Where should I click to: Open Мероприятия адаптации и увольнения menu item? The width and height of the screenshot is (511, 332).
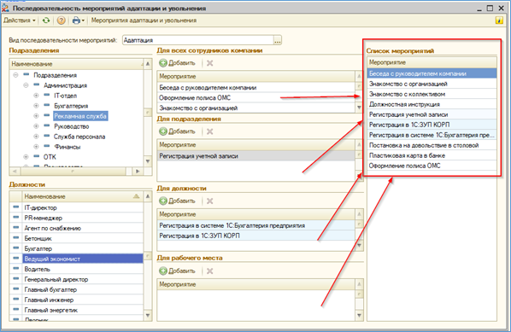[144, 20]
